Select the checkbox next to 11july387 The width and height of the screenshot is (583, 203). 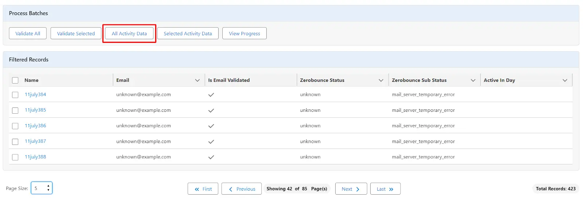click(15, 142)
